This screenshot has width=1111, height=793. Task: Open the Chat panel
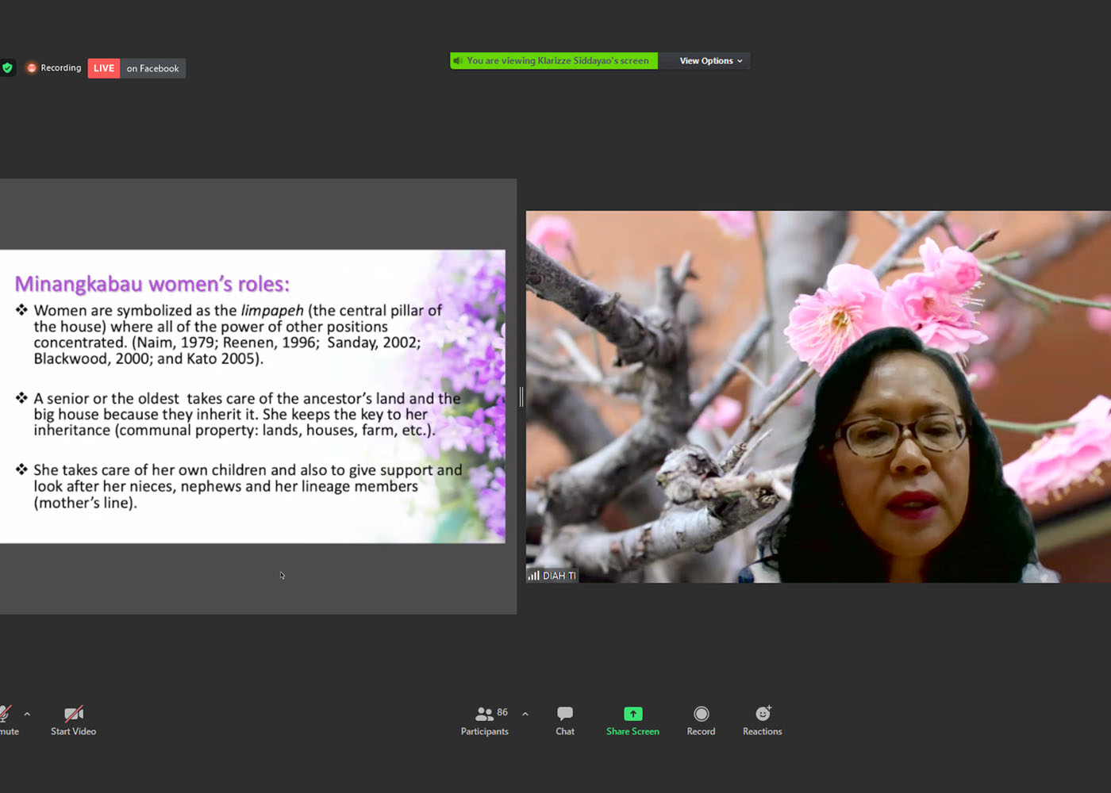pyautogui.click(x=564, y=720)
